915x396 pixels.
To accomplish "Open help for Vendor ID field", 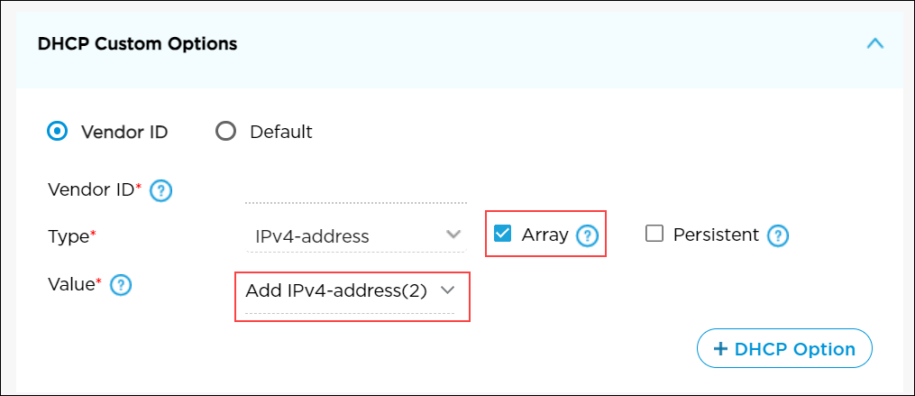I will pyautogui.click(x=161, y=191).
